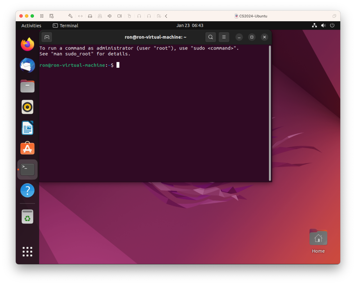Screen dimensions: 356x285
Task: Pause the virtual machine
Action: (42, 16)
